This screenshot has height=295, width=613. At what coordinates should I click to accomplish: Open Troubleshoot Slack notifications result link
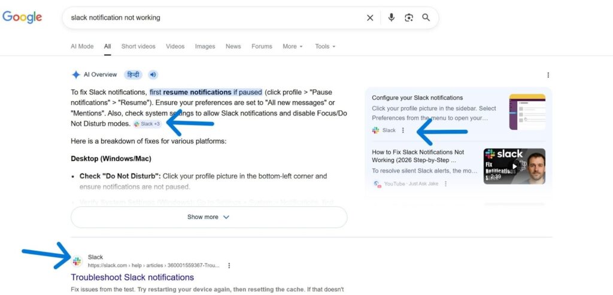click(132, 278)
